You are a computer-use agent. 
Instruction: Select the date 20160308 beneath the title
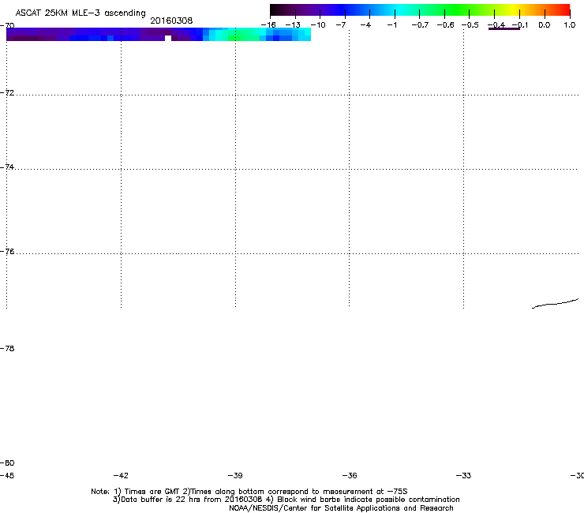pos(171,21)
